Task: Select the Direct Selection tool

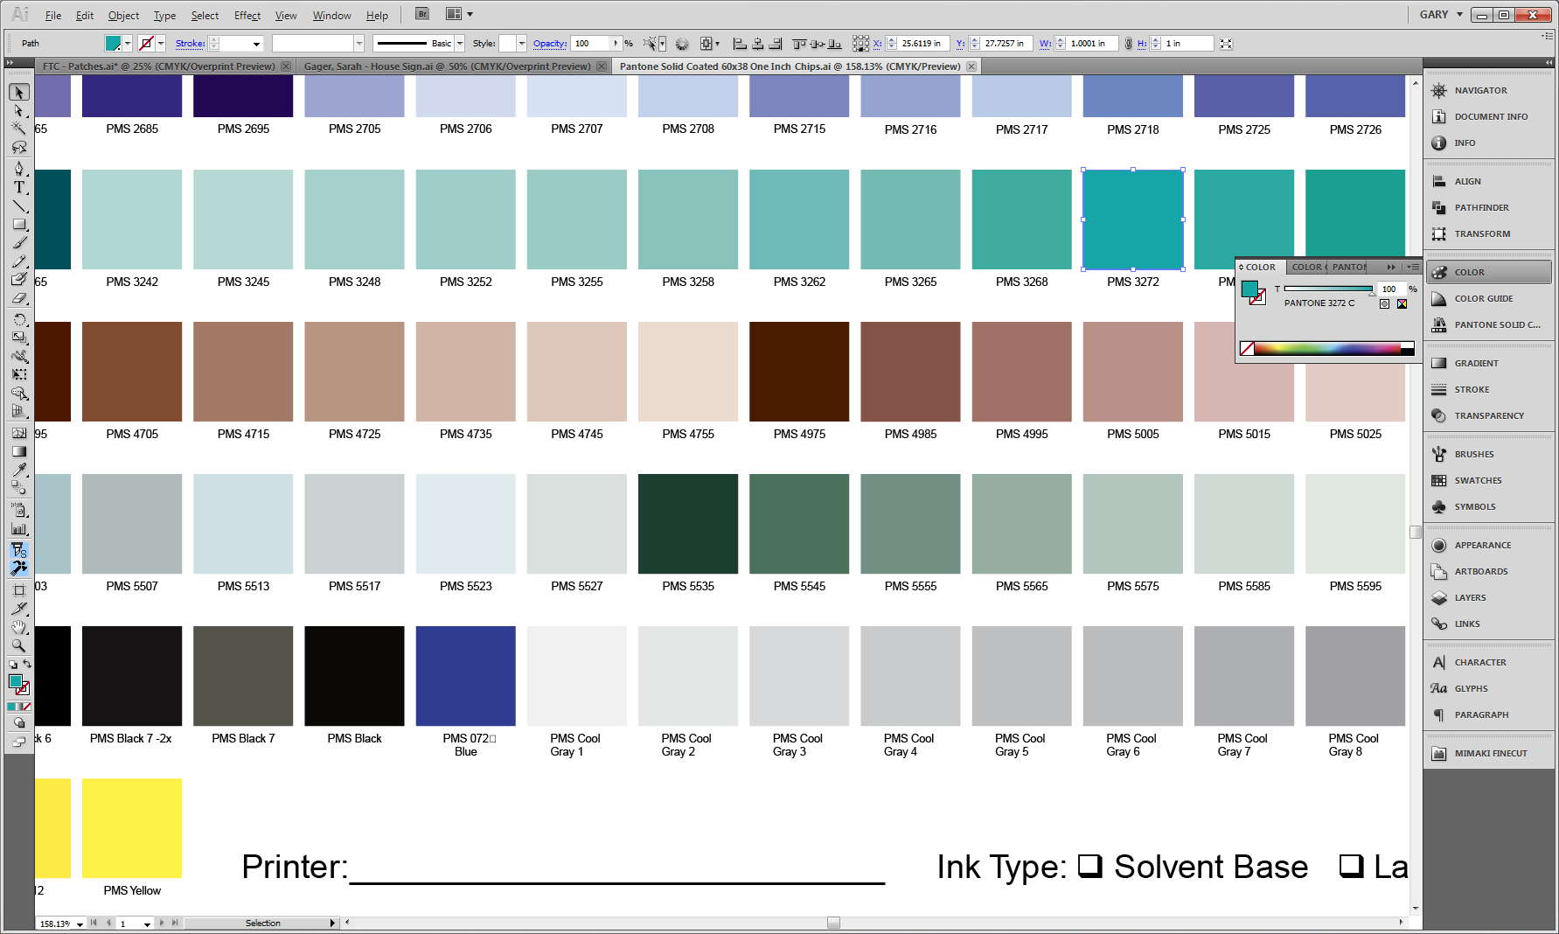Action: 19,111
